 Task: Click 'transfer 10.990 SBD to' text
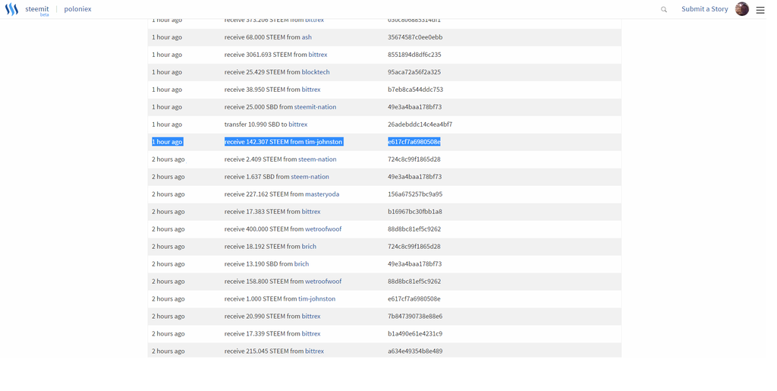tap(256, 125)
